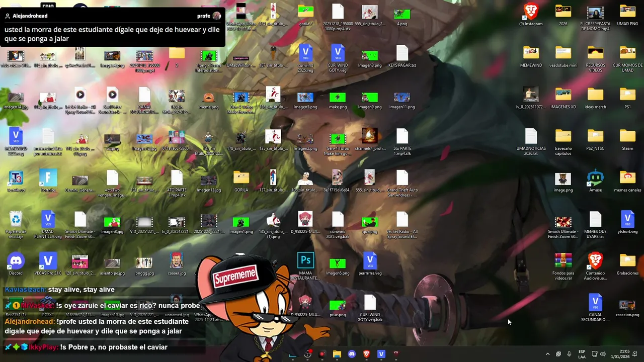The height and width of the screenshot is (362, 644).
Task: Open the veadotube mini folder
Action: pos(563,57)
